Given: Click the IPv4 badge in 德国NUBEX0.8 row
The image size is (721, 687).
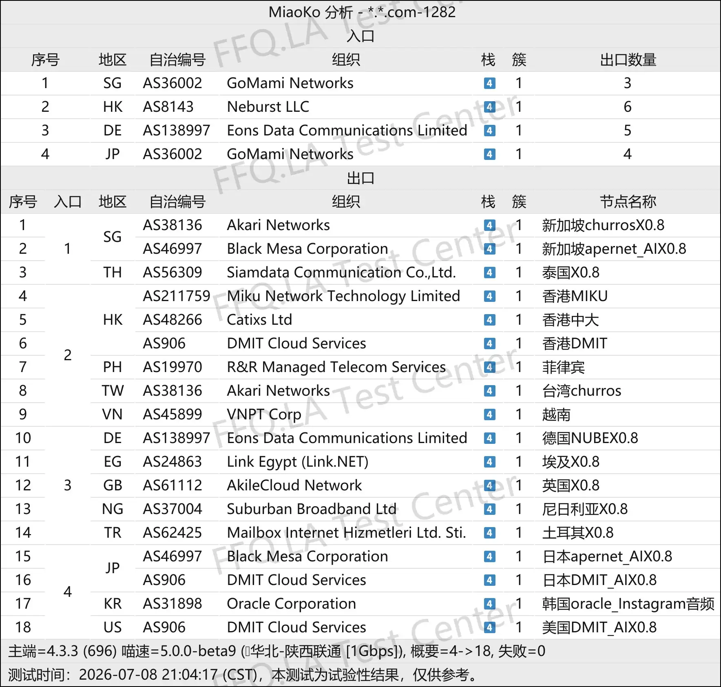Looking at the screenshot, I should click(x=489, y=438).
